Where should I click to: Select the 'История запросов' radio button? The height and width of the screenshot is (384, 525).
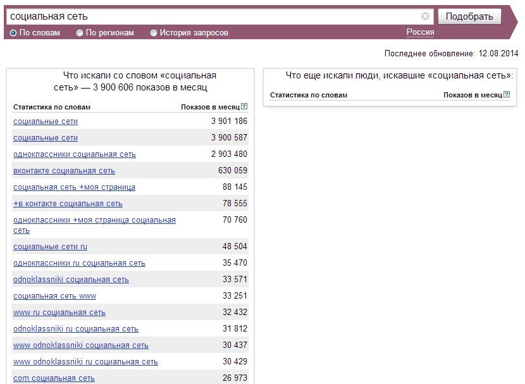(x=153, y=33)
